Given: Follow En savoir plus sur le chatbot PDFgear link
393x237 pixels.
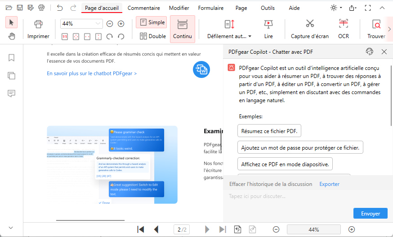Looking at the screenshot, I should click(92, 73).
